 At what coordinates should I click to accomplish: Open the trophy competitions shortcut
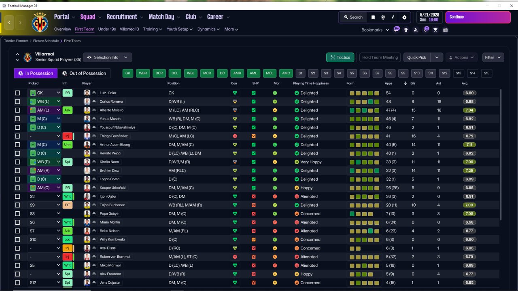(435, 30)
